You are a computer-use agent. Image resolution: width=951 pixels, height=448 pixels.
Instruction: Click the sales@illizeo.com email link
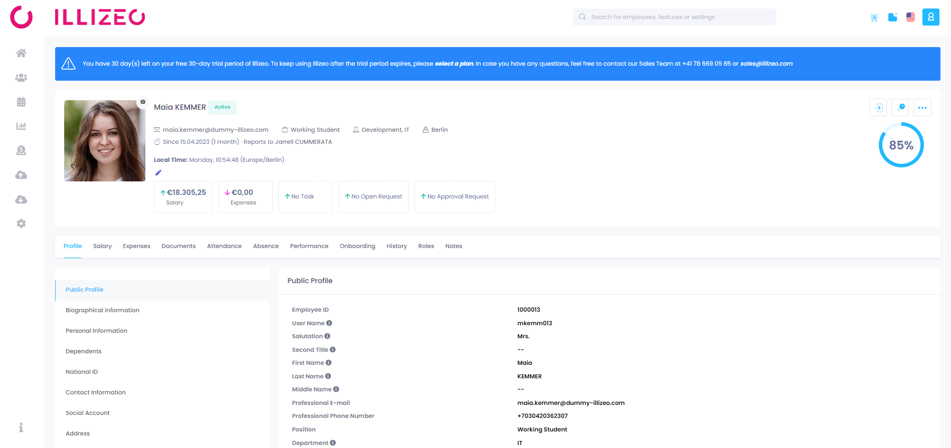click(x=766, y=64)
